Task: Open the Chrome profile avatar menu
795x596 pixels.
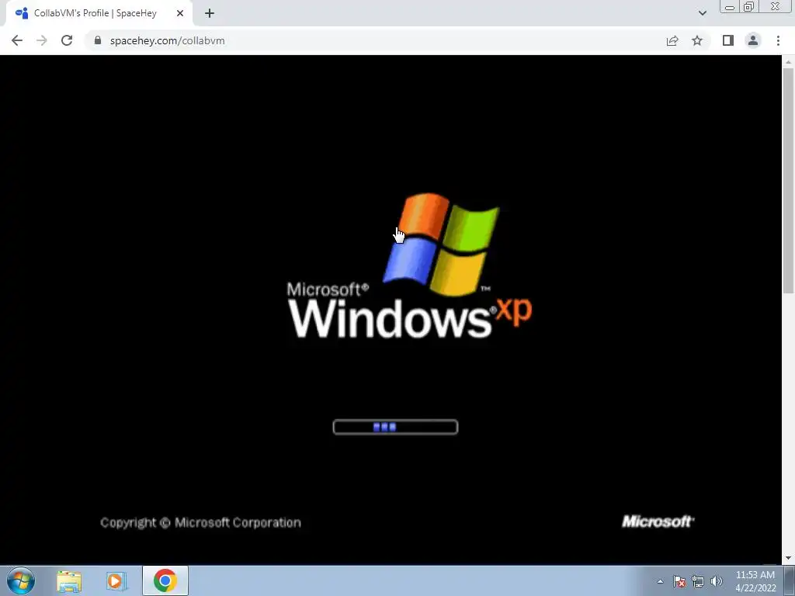Action: click(753, 40)
